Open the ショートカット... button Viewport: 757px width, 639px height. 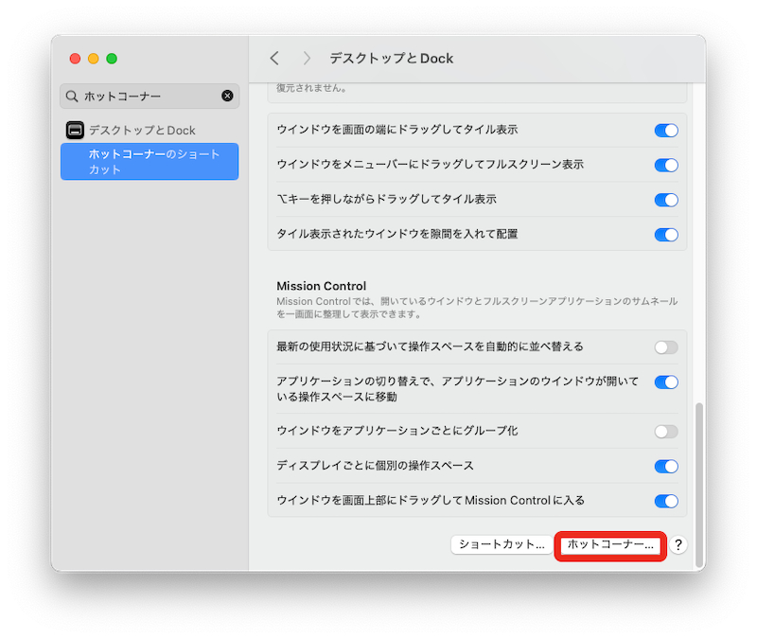(502, 545)
